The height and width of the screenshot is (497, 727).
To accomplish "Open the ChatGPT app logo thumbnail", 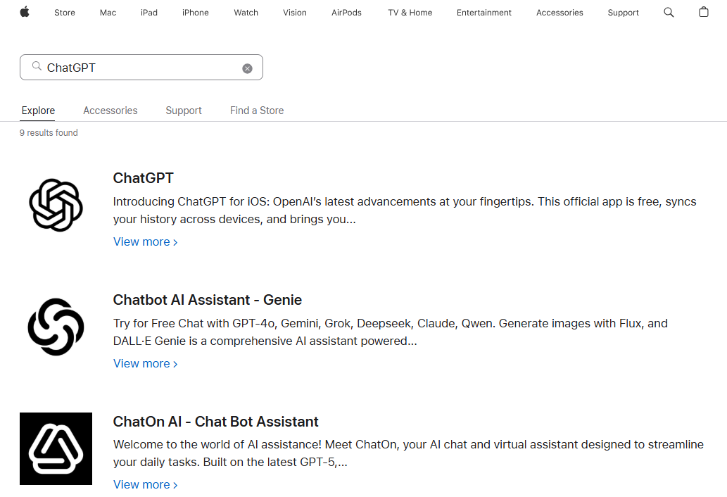I will 56,206.
